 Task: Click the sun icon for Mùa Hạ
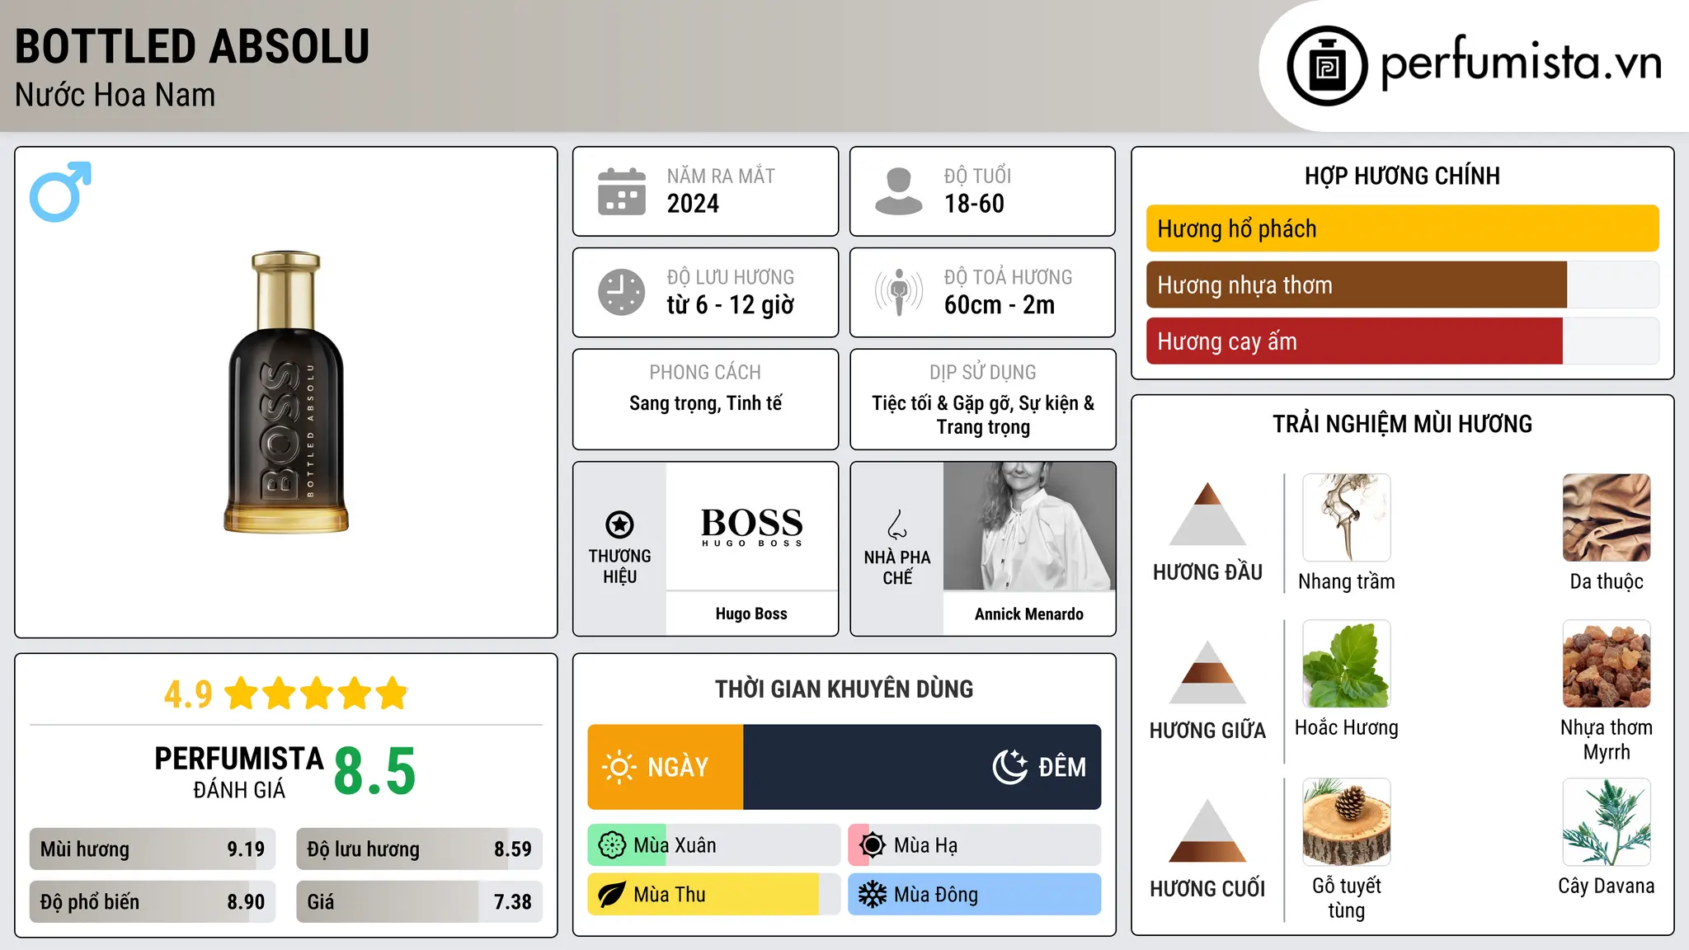[x=873, y=845]
